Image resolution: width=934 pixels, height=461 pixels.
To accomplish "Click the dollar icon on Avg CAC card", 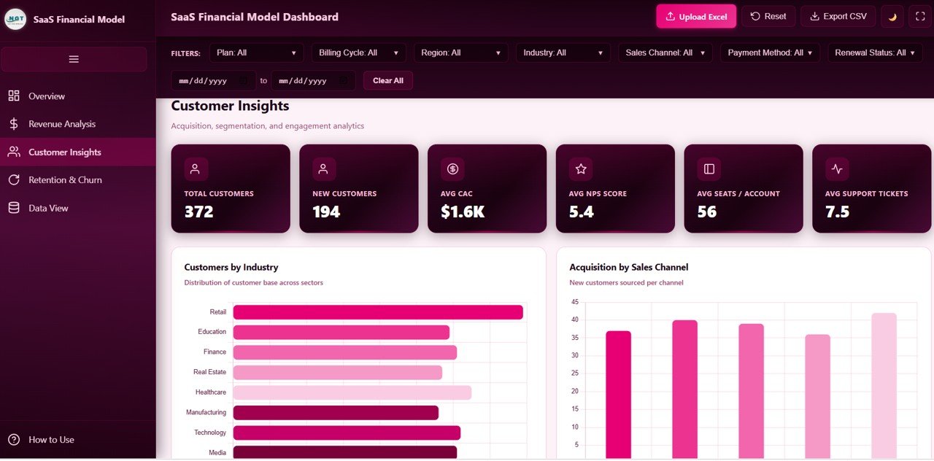I will pos(452,168).
